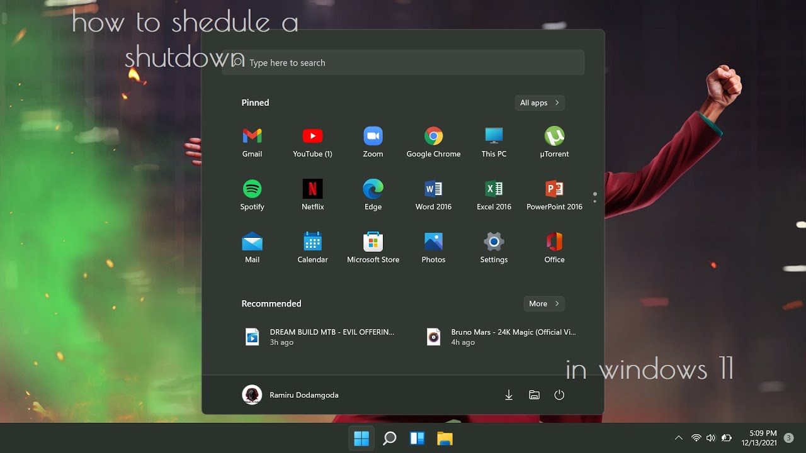806x453 pixels.
Task: Click the Type here to search box
Action: 403,63
